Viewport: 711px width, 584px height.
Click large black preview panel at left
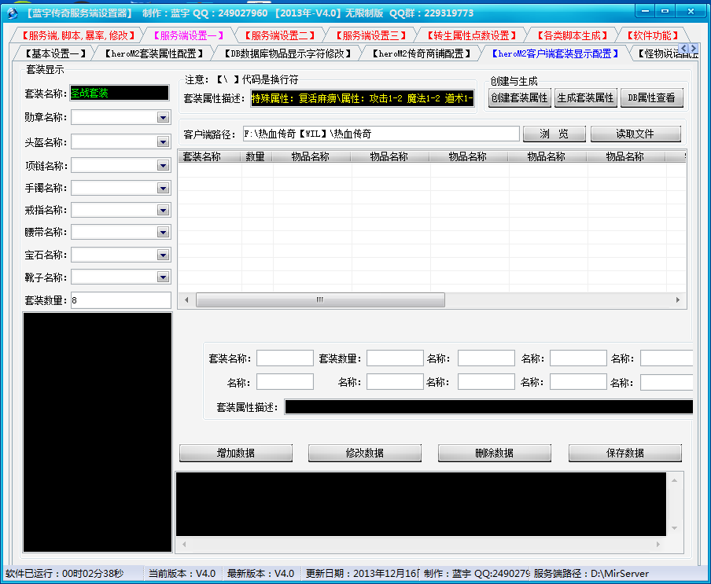pyautogui.click(x=98, y=432)
